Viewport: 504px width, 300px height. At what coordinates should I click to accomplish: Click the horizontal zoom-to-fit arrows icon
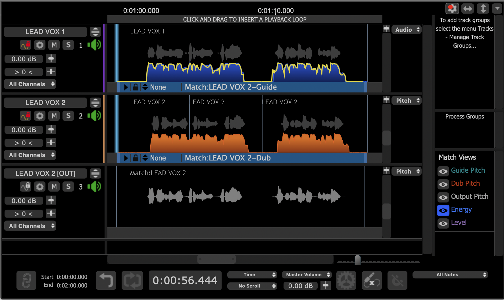point(467,9)
